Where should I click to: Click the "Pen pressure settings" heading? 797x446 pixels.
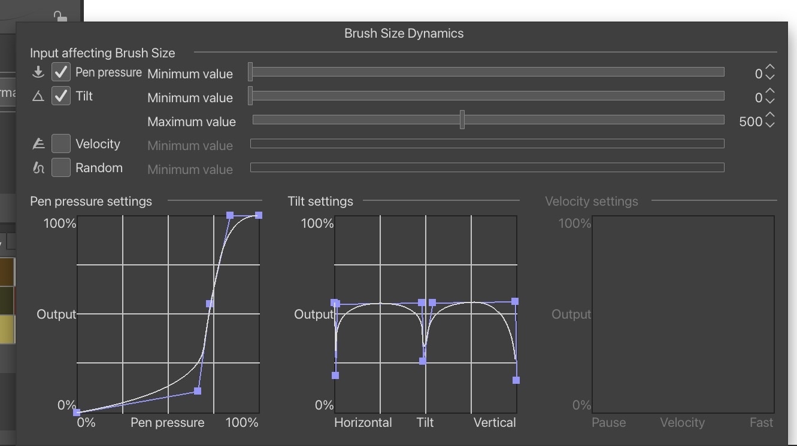[91, 201]
